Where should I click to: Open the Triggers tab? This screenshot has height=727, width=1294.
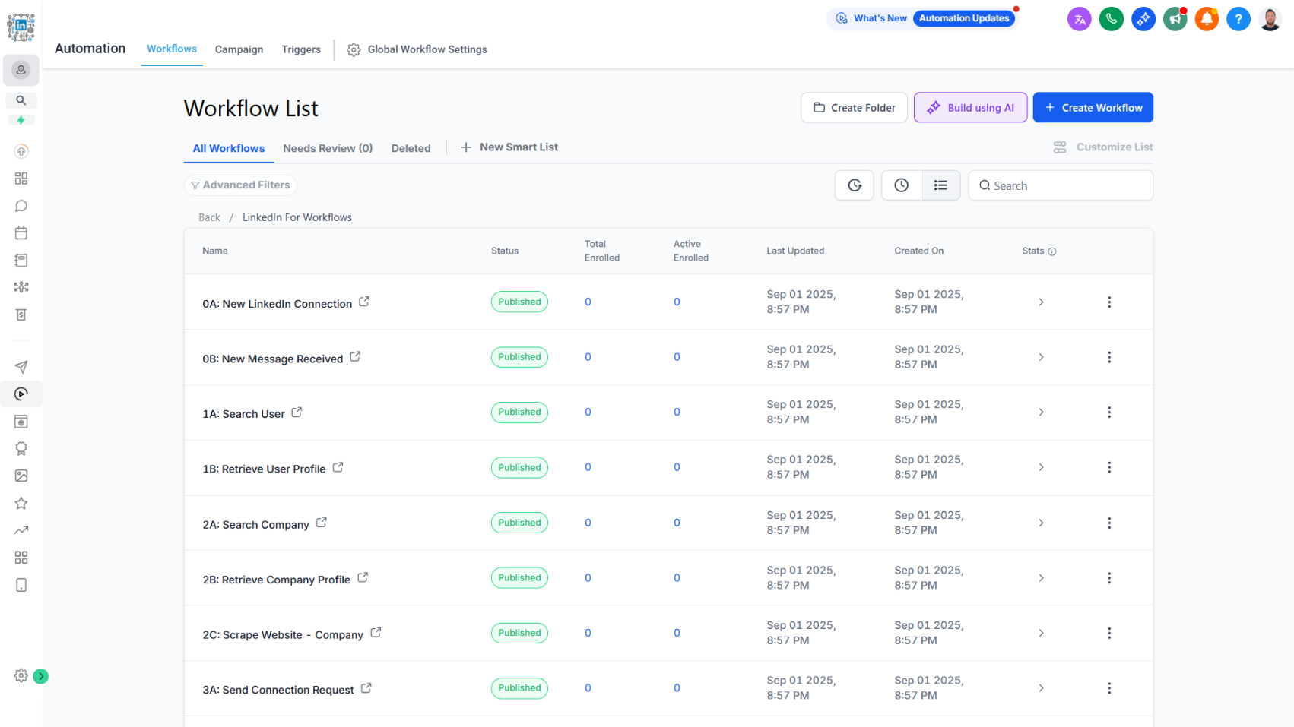pyautogui.click(x=301, y=49)
